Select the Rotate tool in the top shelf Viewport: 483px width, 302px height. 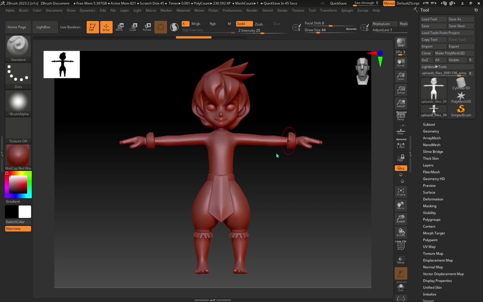147,27
